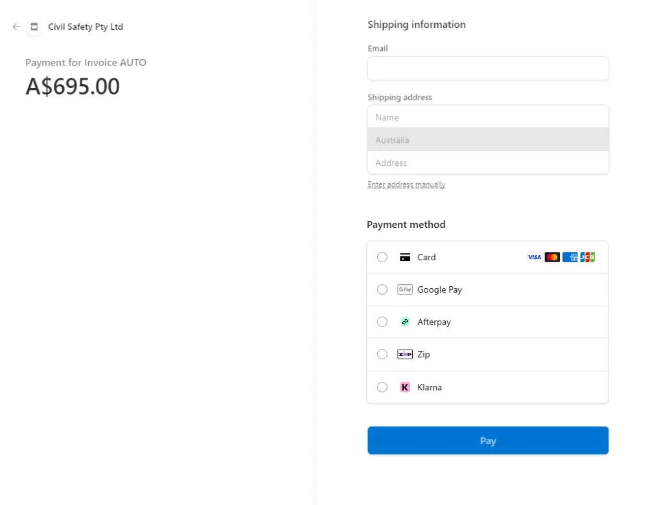Click the Afterpay logo icon
The image size is (648, 505).
coord(405,322)
